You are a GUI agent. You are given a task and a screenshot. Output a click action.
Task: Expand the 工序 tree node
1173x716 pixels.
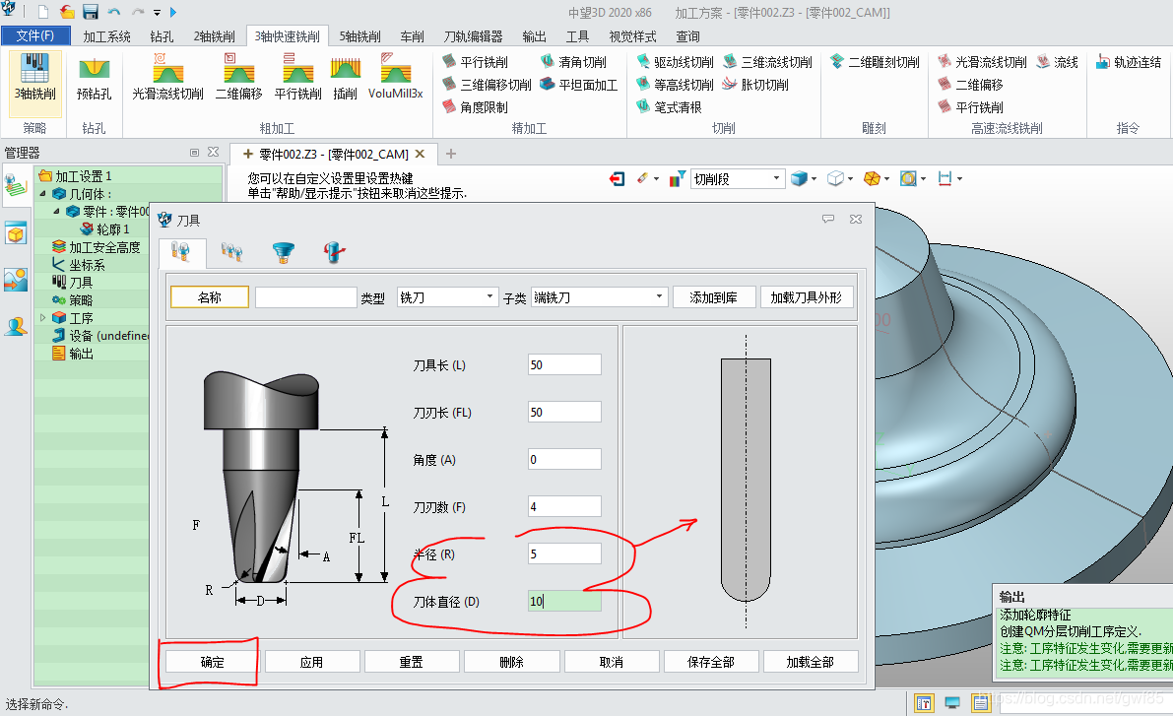tap(43, 318)
